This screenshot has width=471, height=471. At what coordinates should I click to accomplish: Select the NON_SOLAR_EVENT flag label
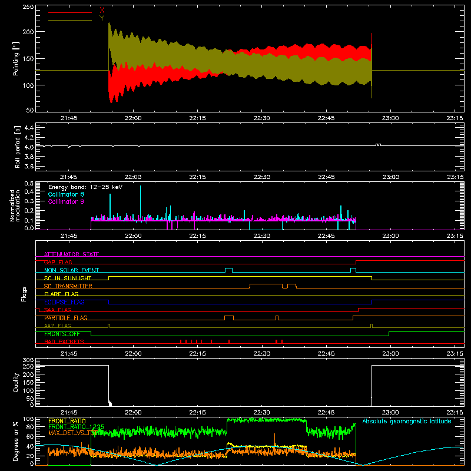71,270
